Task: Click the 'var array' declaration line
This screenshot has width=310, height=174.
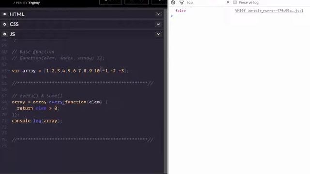Action: point(70,71)
